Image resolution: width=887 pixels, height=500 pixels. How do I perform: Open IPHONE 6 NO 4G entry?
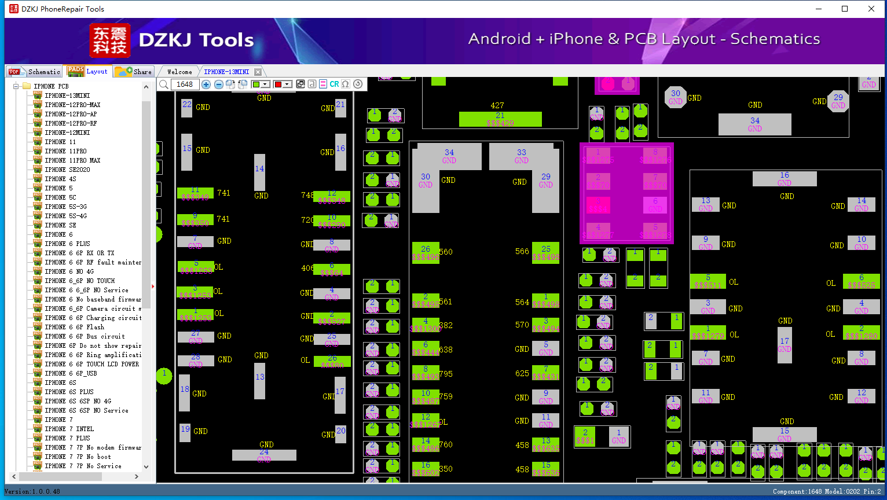[x=69, y=271]
